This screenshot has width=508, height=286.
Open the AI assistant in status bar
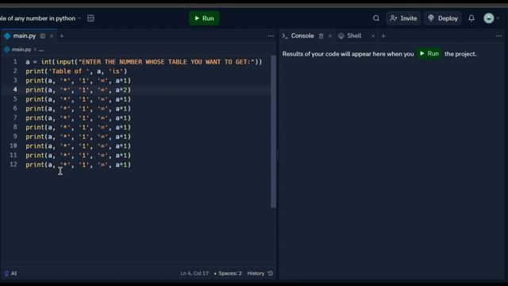(10, 273)
